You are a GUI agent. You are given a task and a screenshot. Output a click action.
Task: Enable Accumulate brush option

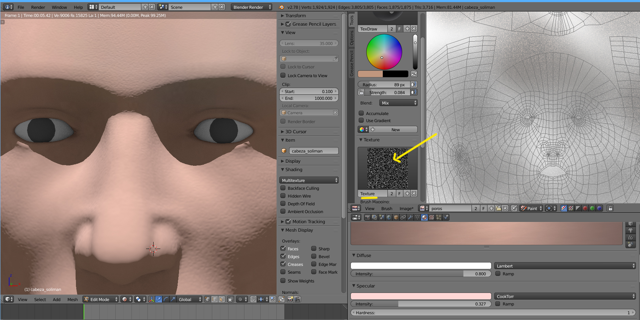coord(361,113)
